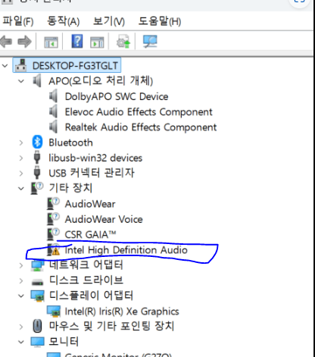Collapse the APO(오디오 처리 개체) category
The width and height of the screenshot is (315, 357).
(21, 81)
